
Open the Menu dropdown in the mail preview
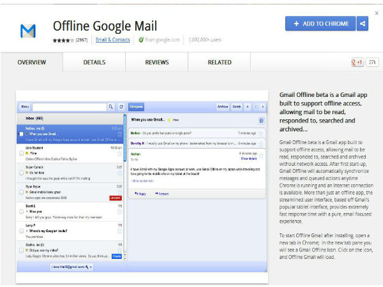point(25,107)
